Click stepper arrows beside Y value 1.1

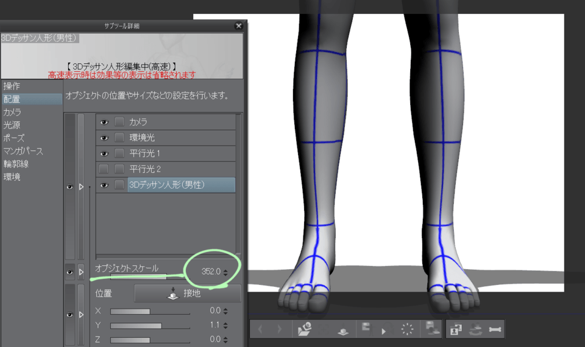coord(225,325)
